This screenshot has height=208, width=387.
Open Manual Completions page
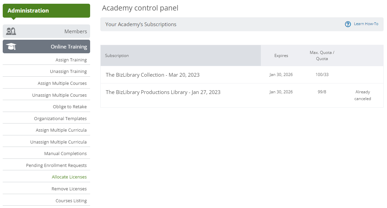click(x=65, y=153)
